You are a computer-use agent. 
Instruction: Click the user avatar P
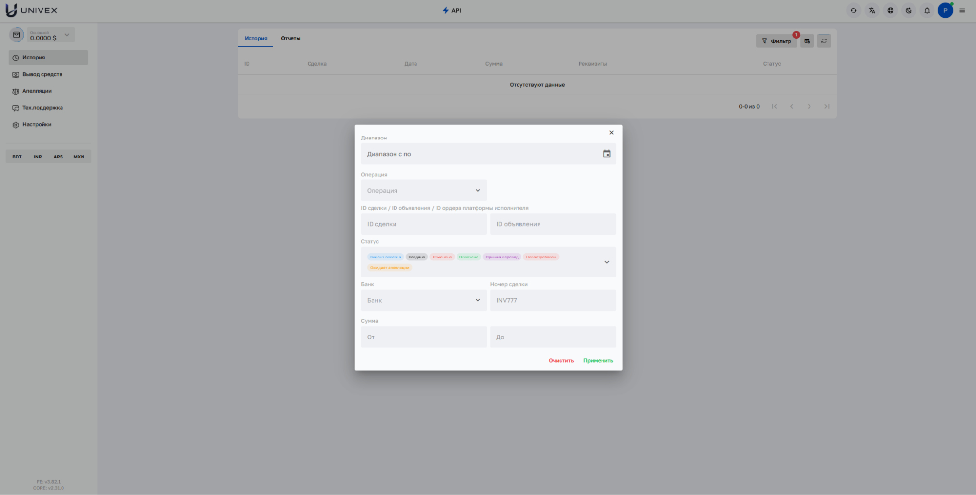pos(945,10)
